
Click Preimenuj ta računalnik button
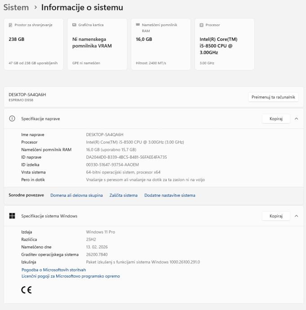click(x=273, y=97)
